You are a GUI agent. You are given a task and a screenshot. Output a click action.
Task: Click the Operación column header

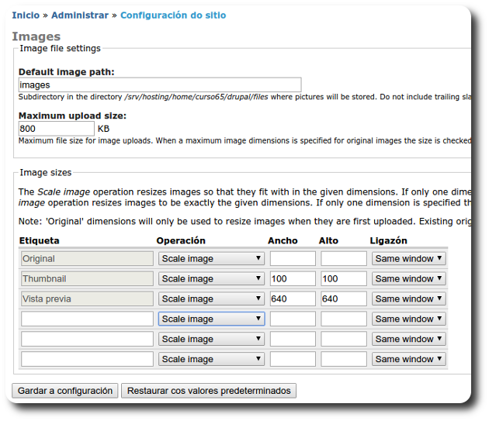[181, 240]
